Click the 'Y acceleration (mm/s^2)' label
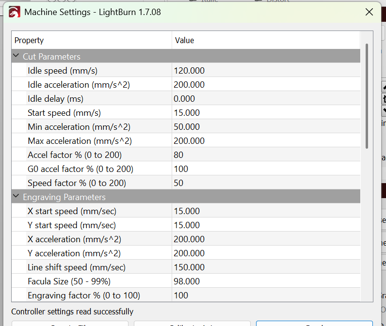 [x=74, y=253]
